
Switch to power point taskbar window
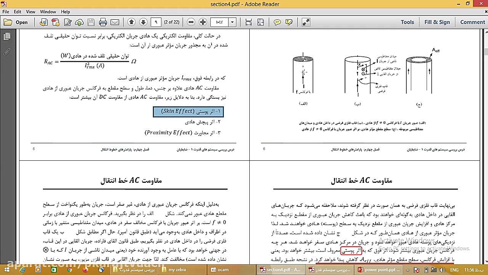coord(377,270)
